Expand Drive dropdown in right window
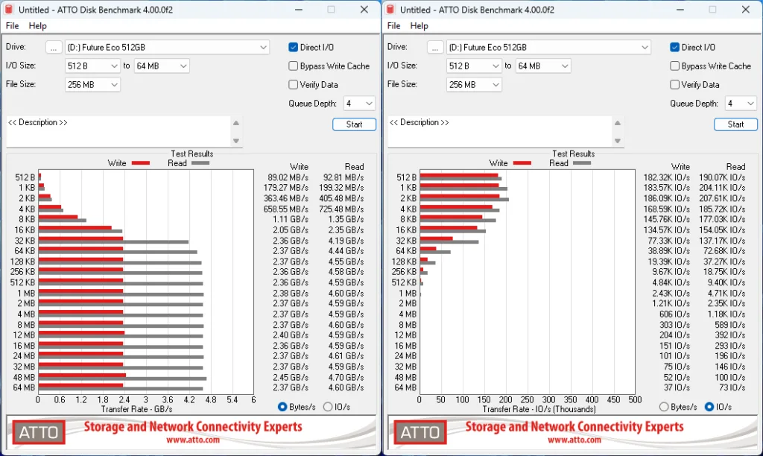763x456 pixels. (x=548, y=47)
